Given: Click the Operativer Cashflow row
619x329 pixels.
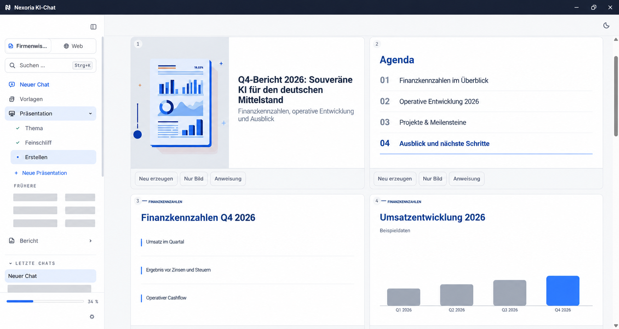Looking at the screenshot, I should click(x=247, y=298).
